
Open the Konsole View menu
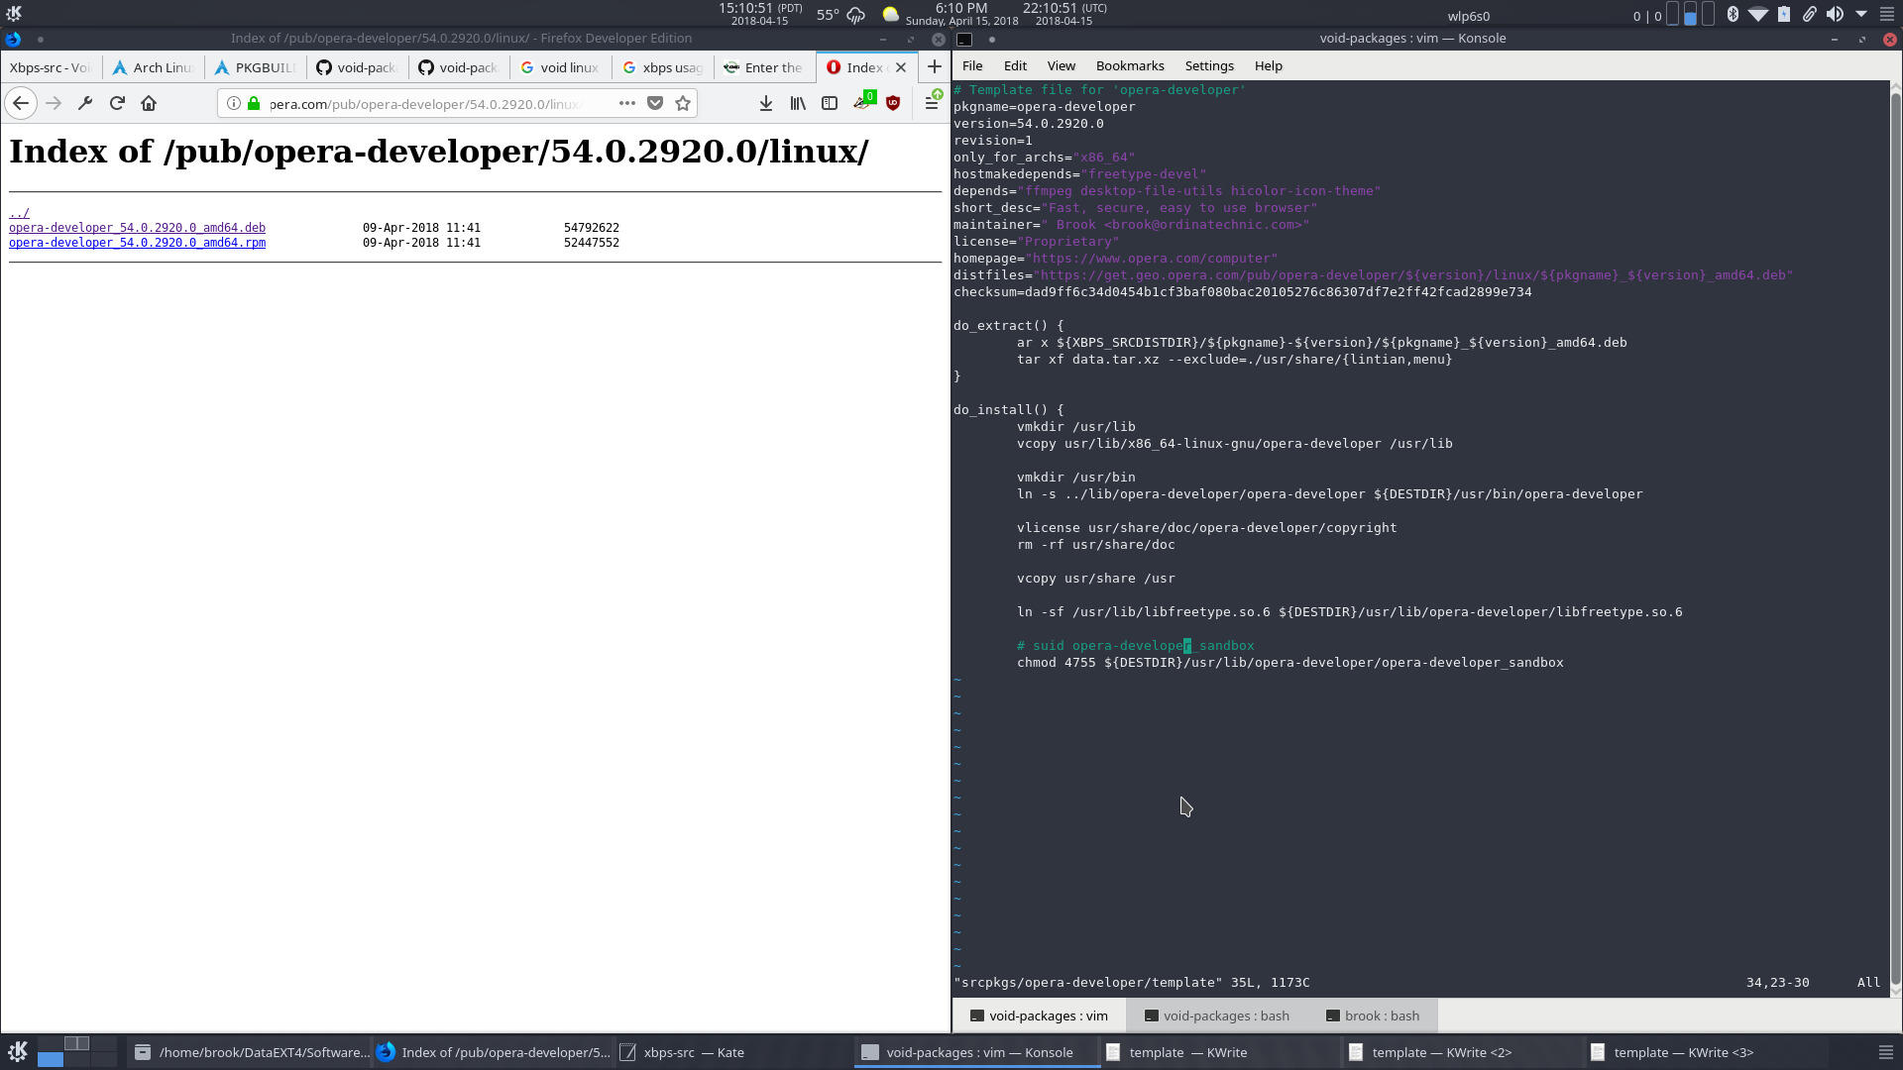(1061, 65)
